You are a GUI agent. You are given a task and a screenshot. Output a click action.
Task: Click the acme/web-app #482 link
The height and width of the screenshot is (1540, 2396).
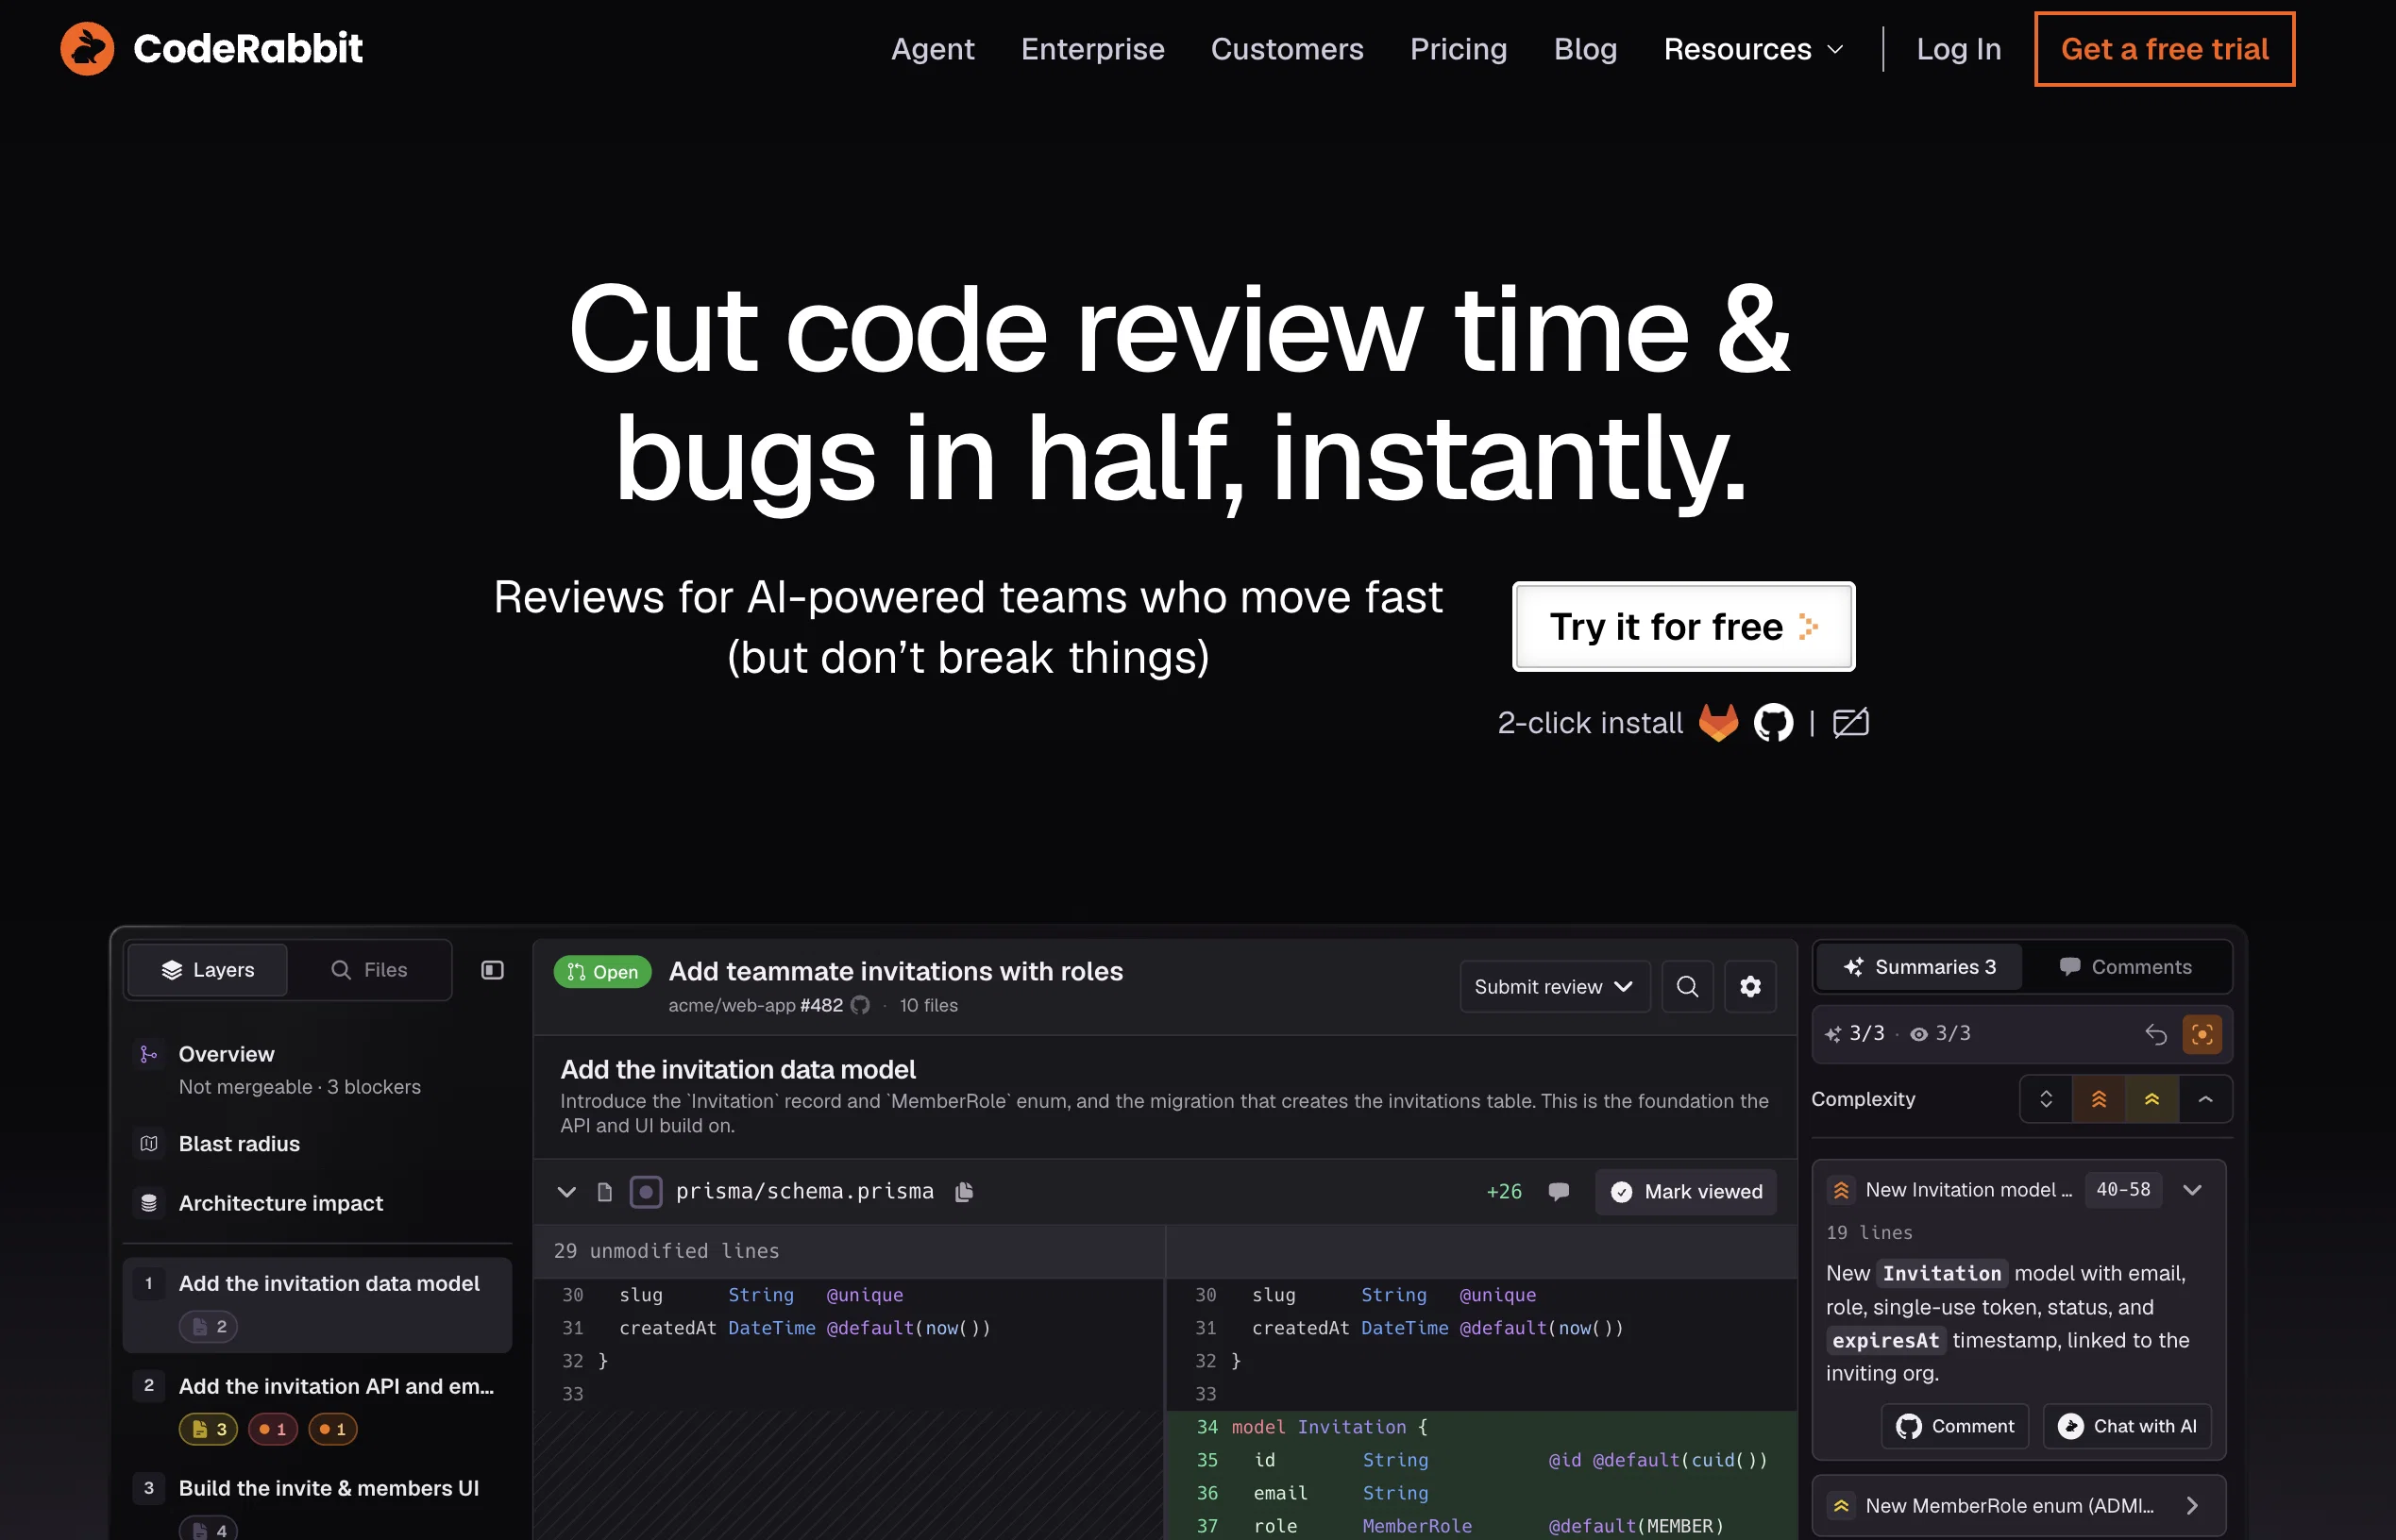point(755,1005)
